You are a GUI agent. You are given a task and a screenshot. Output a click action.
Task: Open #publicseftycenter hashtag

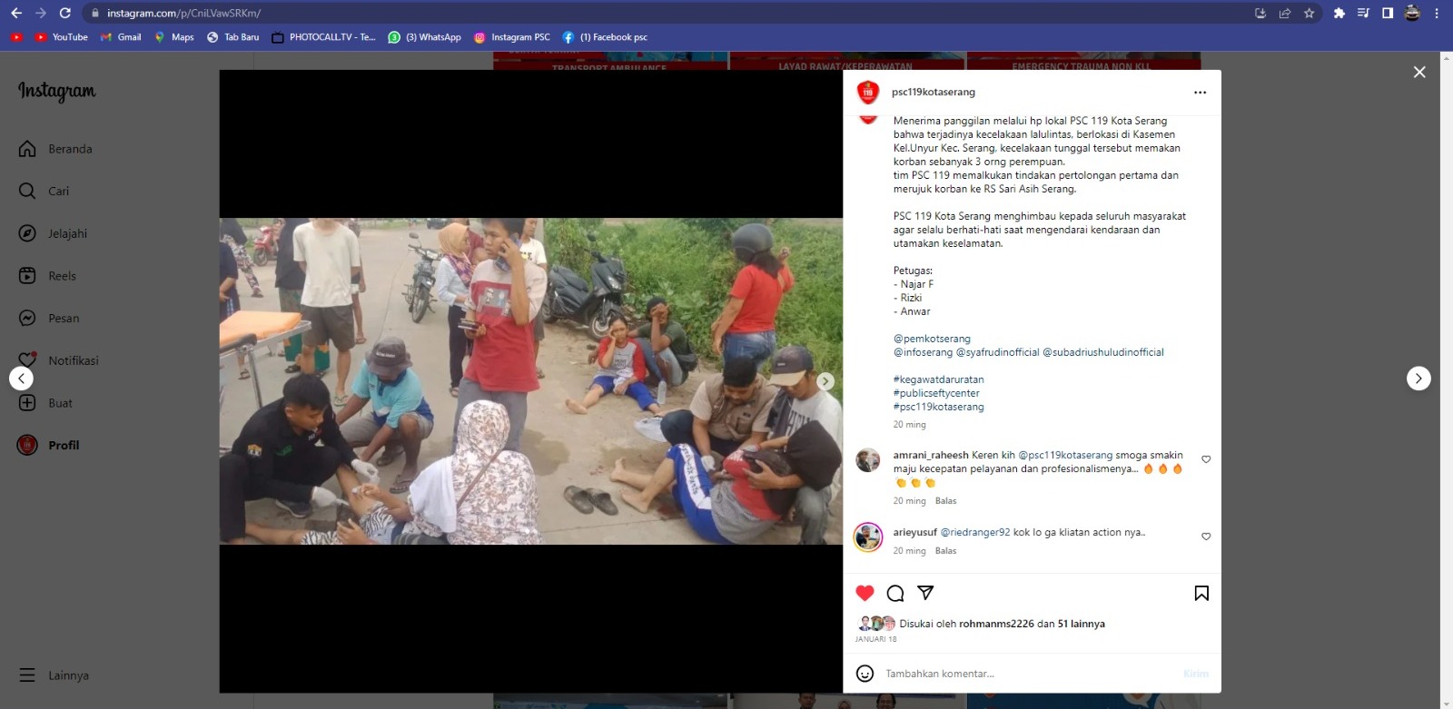coord(936,393)
